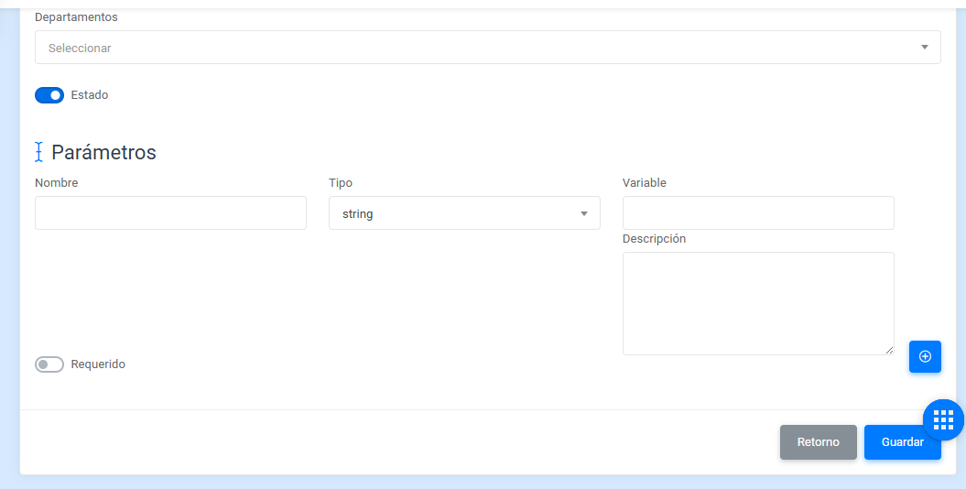Open the floating grid apps menu
966x489 pixels.
pos(943,420)
